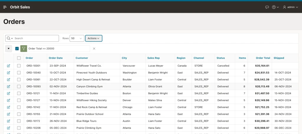Viewport: 302px width, 134px height.
Task: Collapse the report settings triangle expander
Action: point(9,49)
